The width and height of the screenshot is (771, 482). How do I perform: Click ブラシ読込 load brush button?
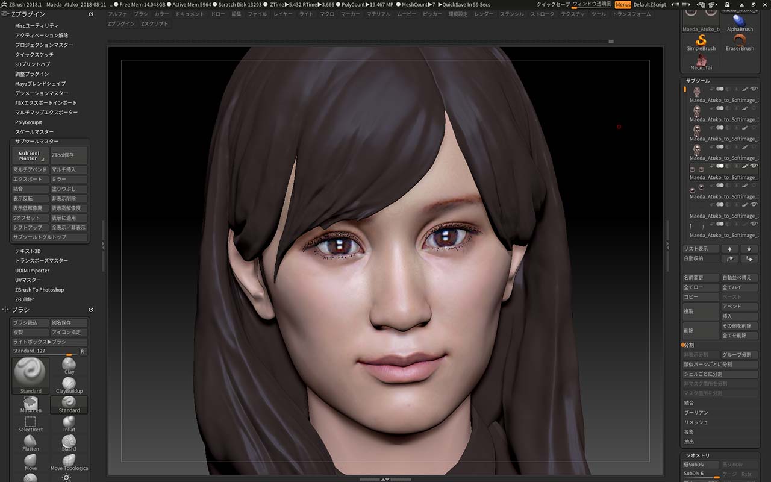(x=30, y=323)
